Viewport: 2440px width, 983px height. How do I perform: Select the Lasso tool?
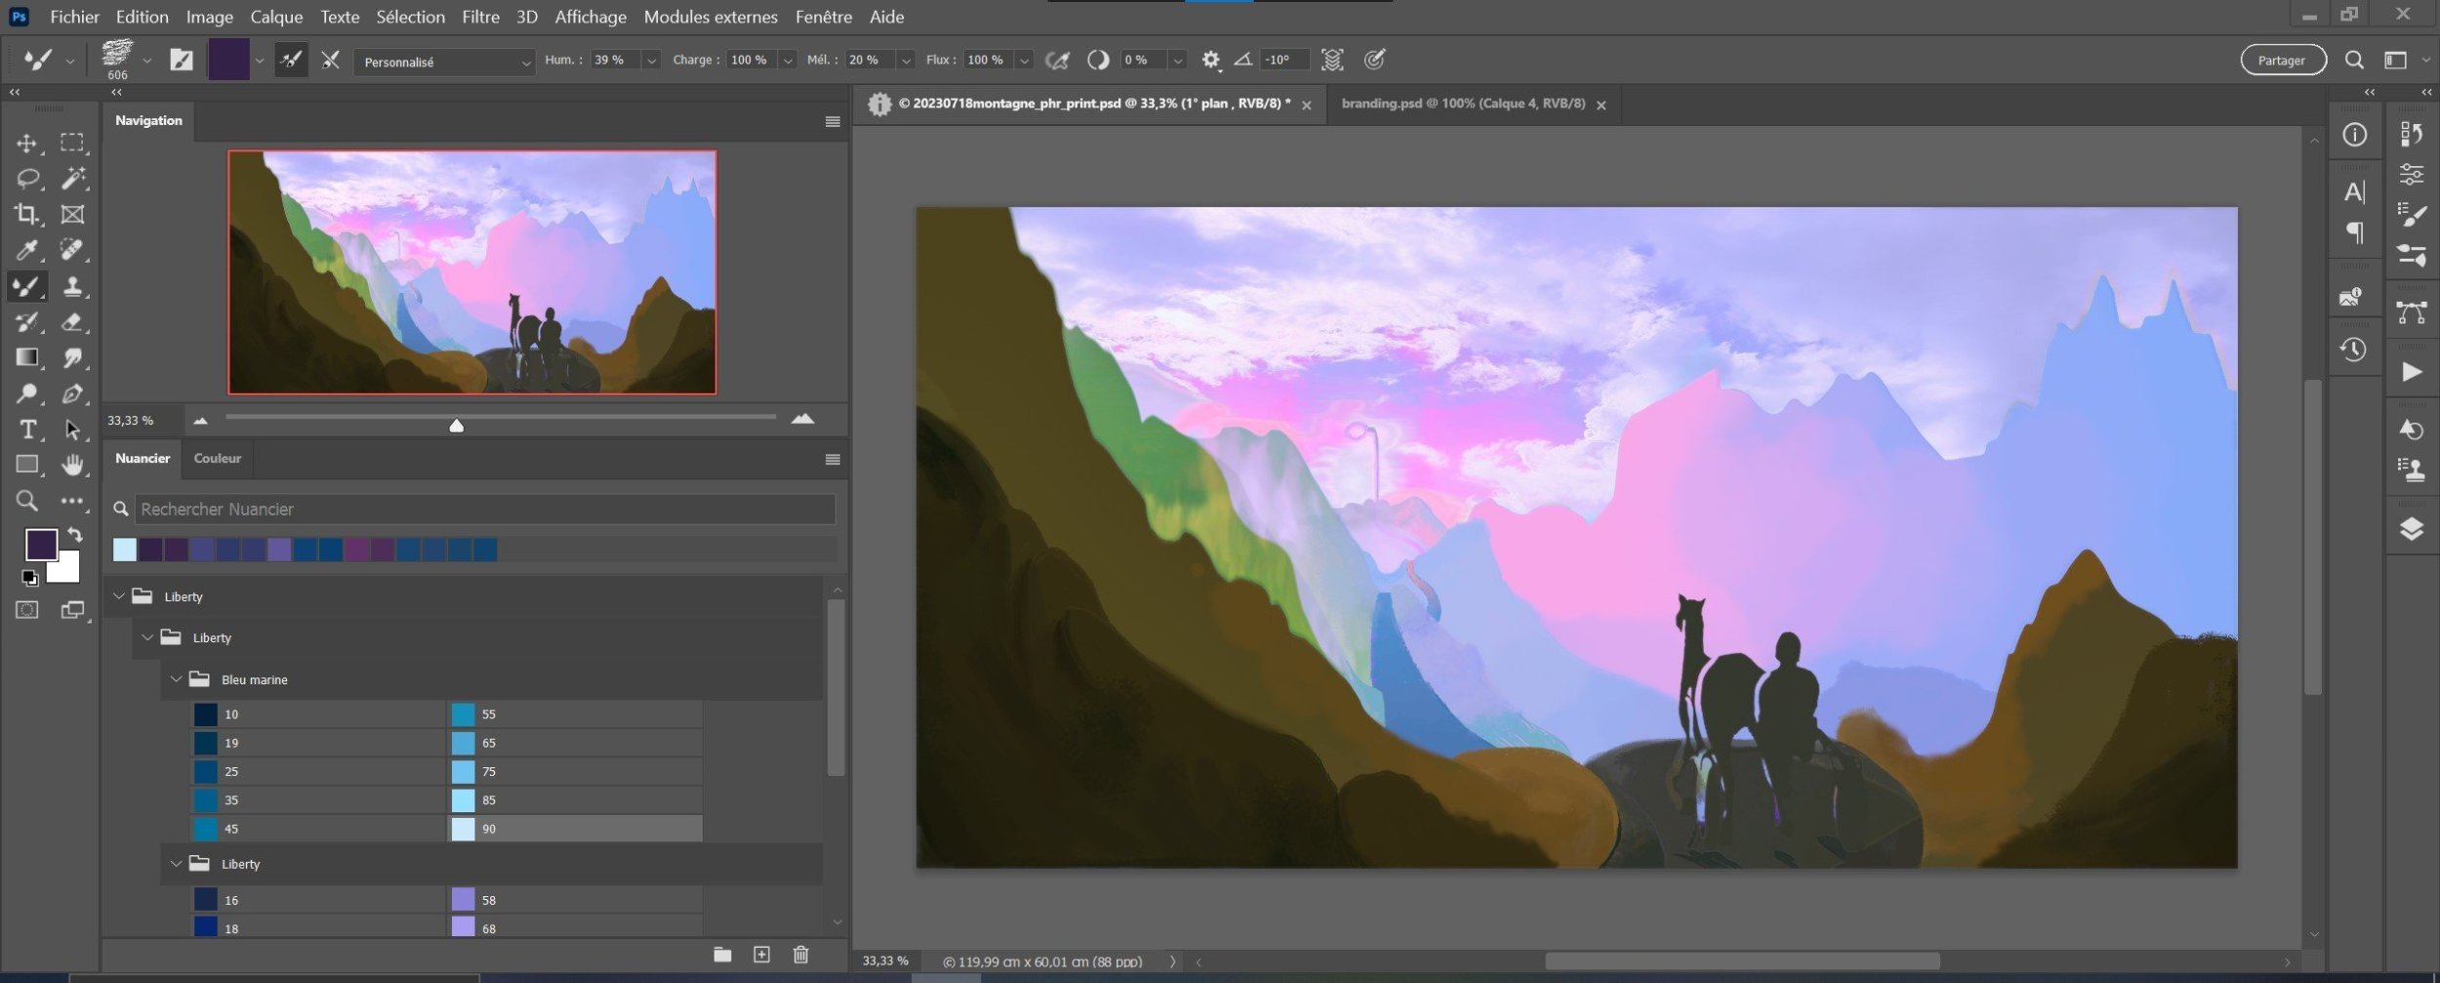point(26,179)
